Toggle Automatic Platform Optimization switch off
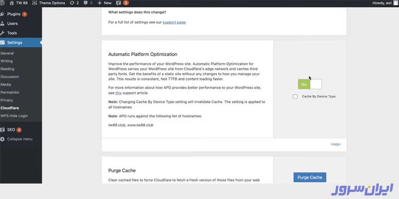Screen dimensions: 399x199 310,84
